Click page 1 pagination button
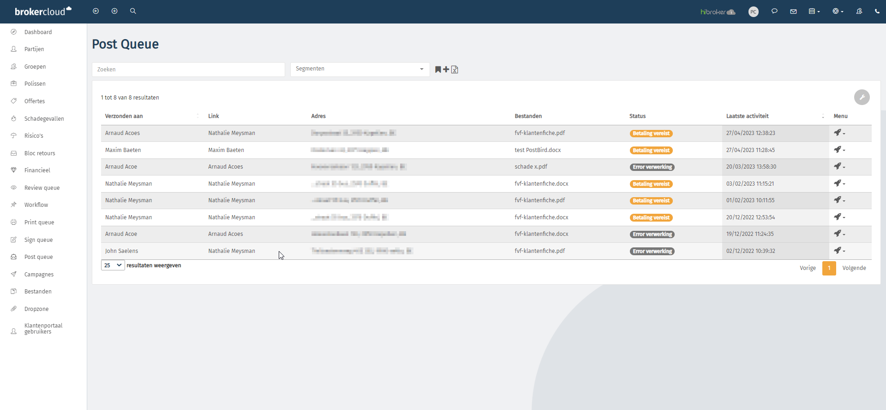 829,268
